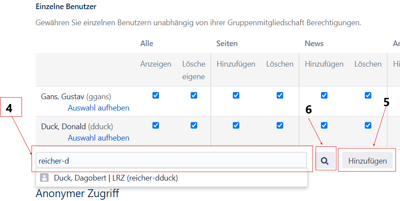
Task: Focus the user search input field
Action: 171,161
